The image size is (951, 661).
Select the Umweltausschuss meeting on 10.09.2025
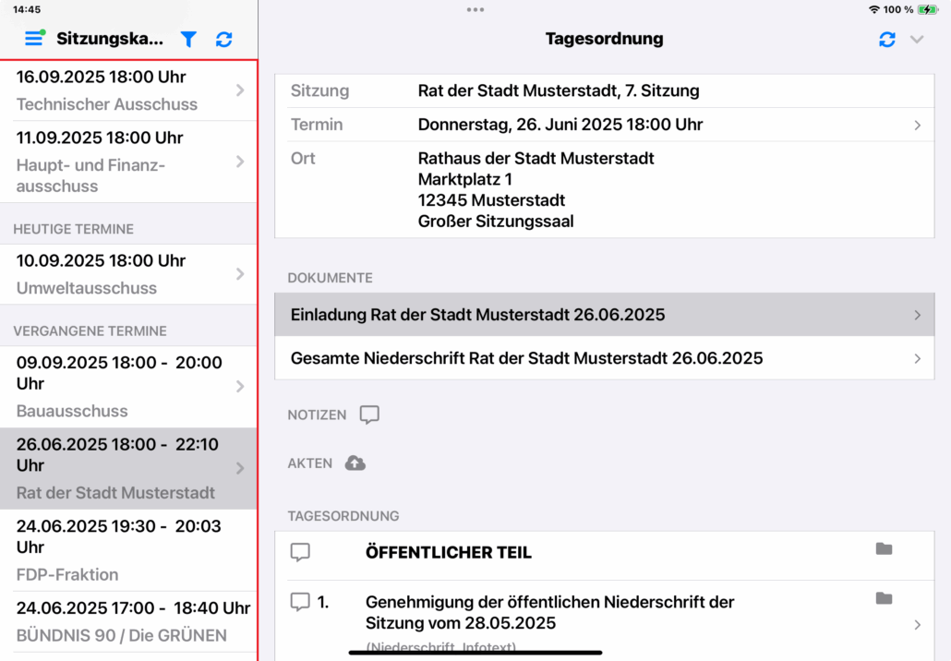(x=127, y=274)
